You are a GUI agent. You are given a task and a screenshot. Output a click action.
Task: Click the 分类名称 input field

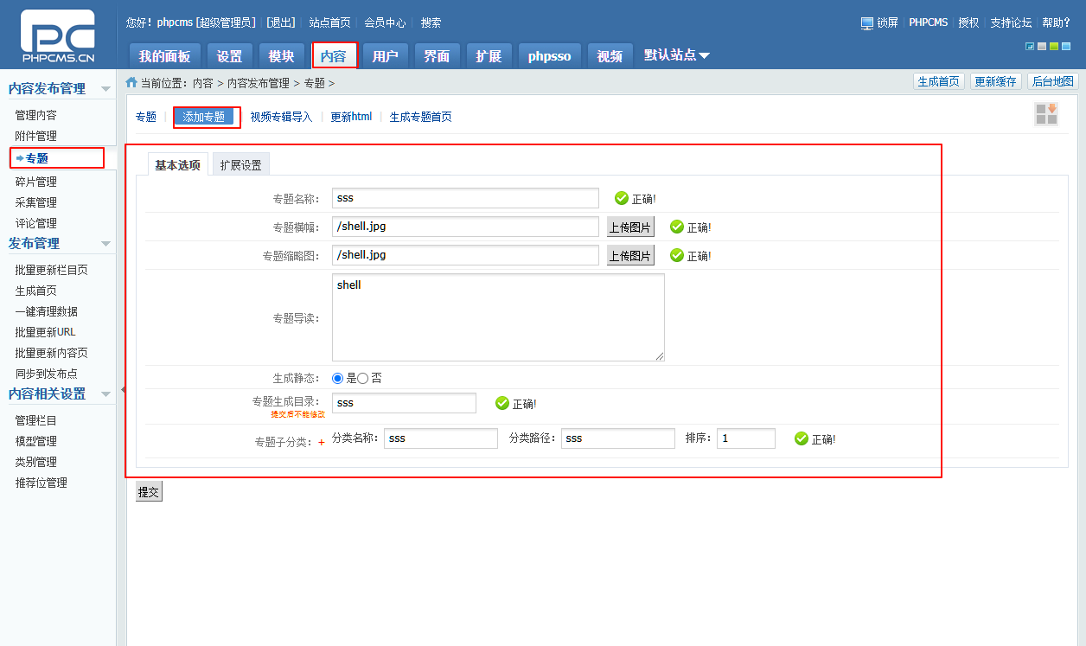pos(441,438)
